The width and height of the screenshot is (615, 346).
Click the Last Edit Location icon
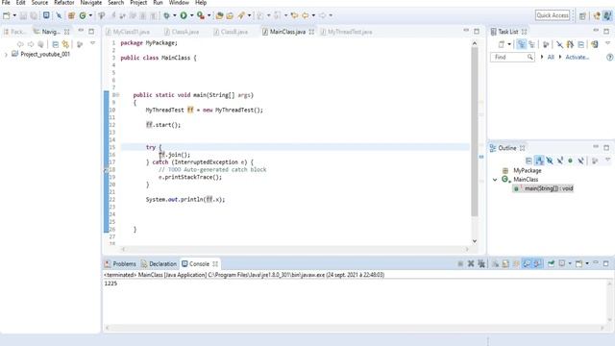294,15
